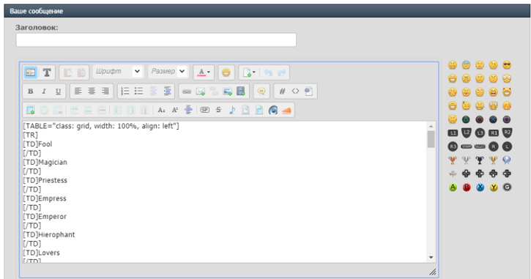Click the line reading [TD]Hierophant
Screen dimensions: 531x279
pyautogui.click(x=49, y=234)
